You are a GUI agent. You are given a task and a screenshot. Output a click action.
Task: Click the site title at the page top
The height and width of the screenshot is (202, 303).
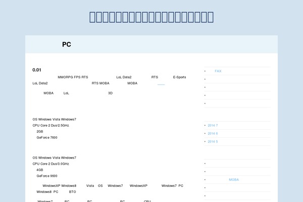click(151, 17)
